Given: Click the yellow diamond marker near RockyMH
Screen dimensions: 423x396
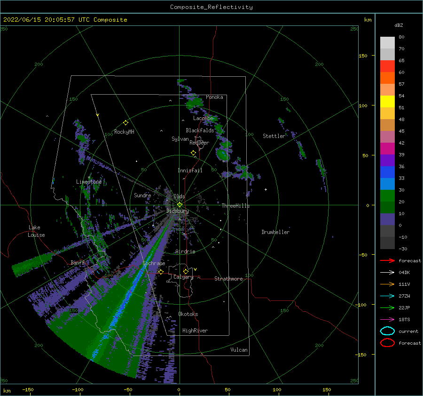Looking at the screenshot, I should click(125, 123).
